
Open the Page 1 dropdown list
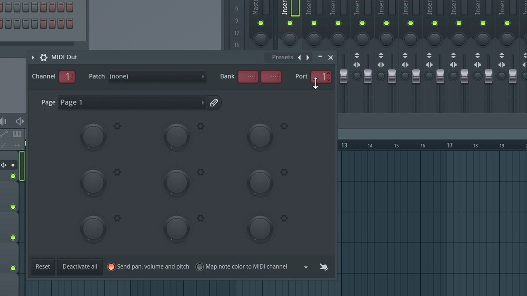(132, 103)
